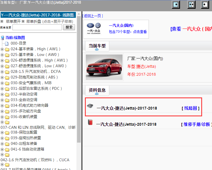This screenshot has height=170, width=212.
Task: Click the gray book icon beside 线路图 entry
Action: pyautogui.click(x=90, y=106)
